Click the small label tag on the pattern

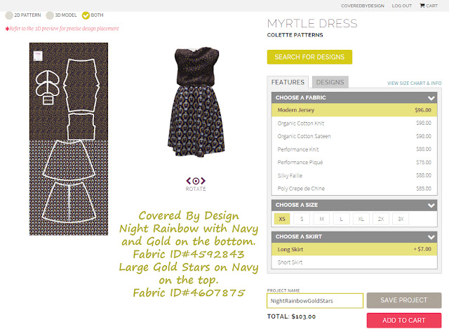pyautogui.click(x=38, y=56)
